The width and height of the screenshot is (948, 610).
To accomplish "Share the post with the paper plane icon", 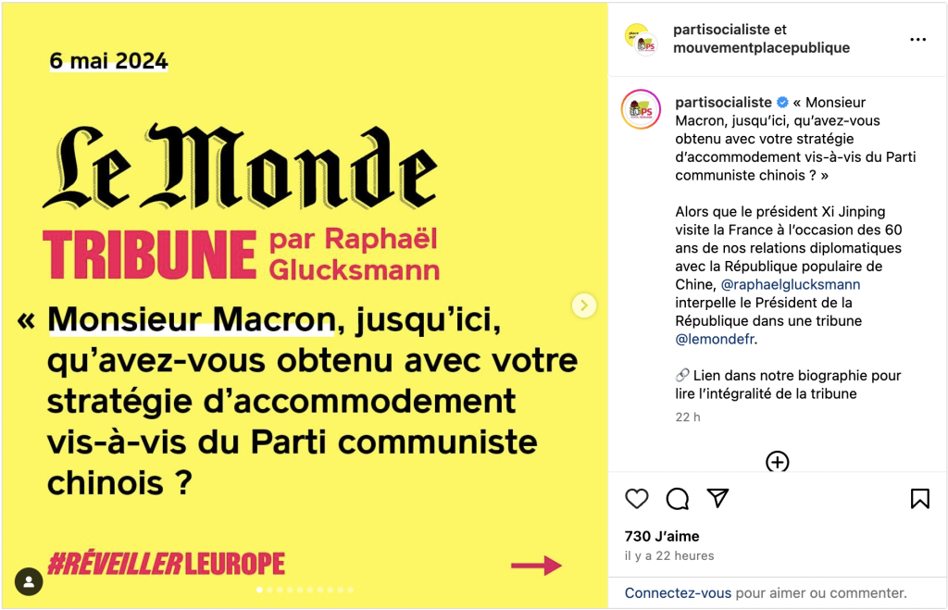I will tap(719, 498).
